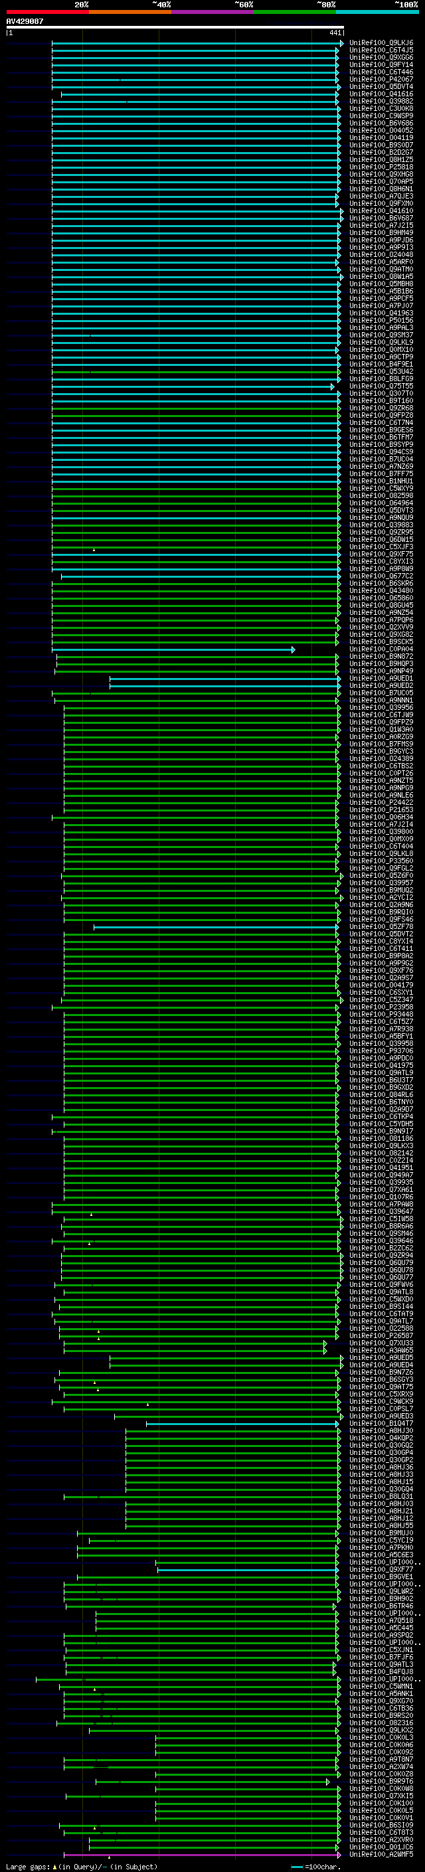Select the UniRef100_B9S0D7 label
425x1872 pixels.
click(381, 145)
